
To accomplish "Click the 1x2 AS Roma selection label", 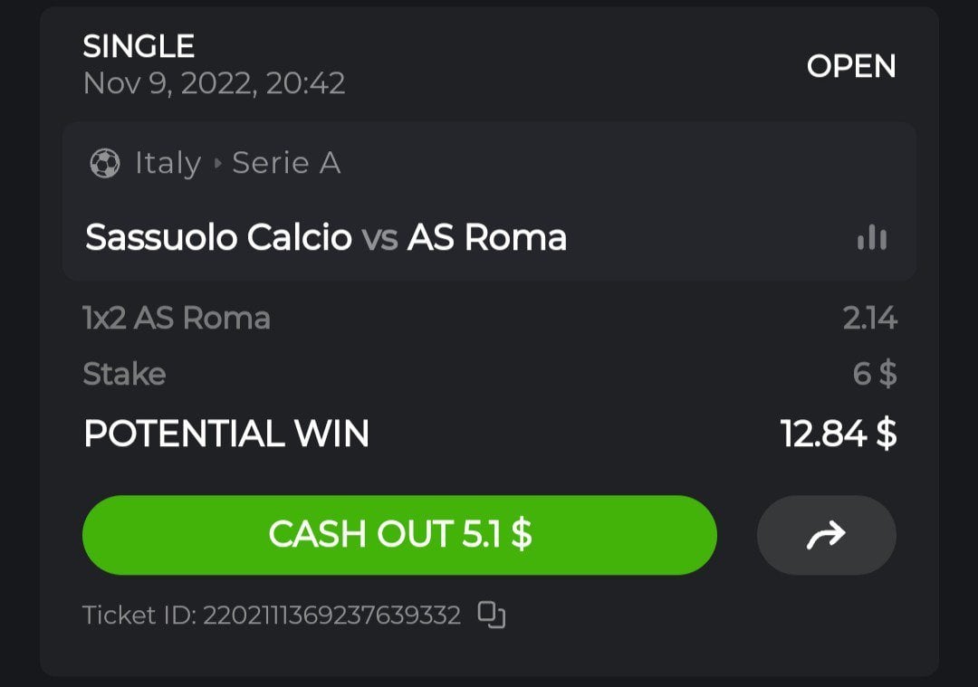I will pos(177,319).
